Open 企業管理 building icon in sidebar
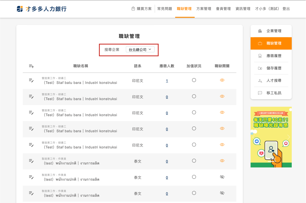The image size is (306, 203). pos(260,31)
